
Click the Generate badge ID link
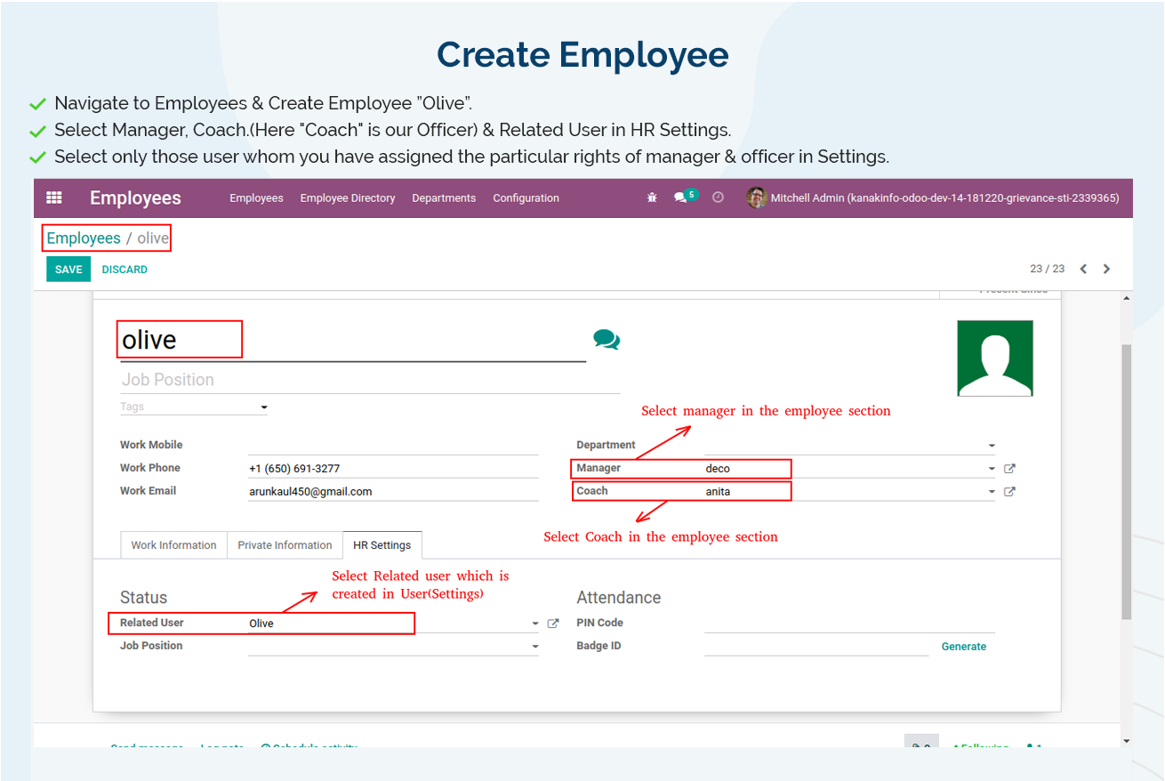click(964, 647)
